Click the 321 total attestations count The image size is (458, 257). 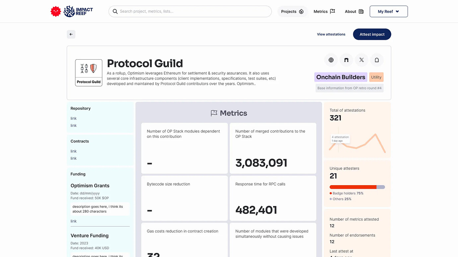pos(336,118)
